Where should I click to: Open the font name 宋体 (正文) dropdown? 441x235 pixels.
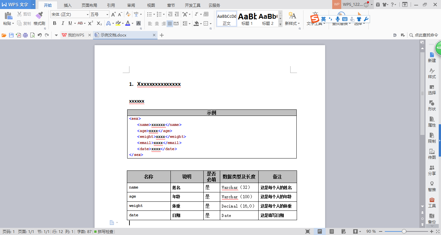(87, 15)
